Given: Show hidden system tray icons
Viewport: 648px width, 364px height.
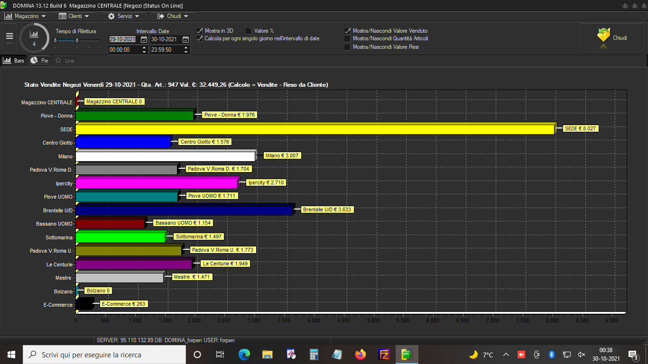Looking at the screenshot, I should tap(506, 355).
